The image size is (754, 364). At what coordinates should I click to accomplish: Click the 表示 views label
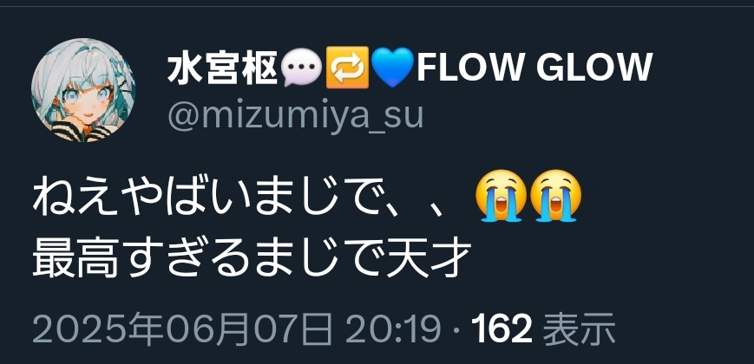(x=579, y=329)
